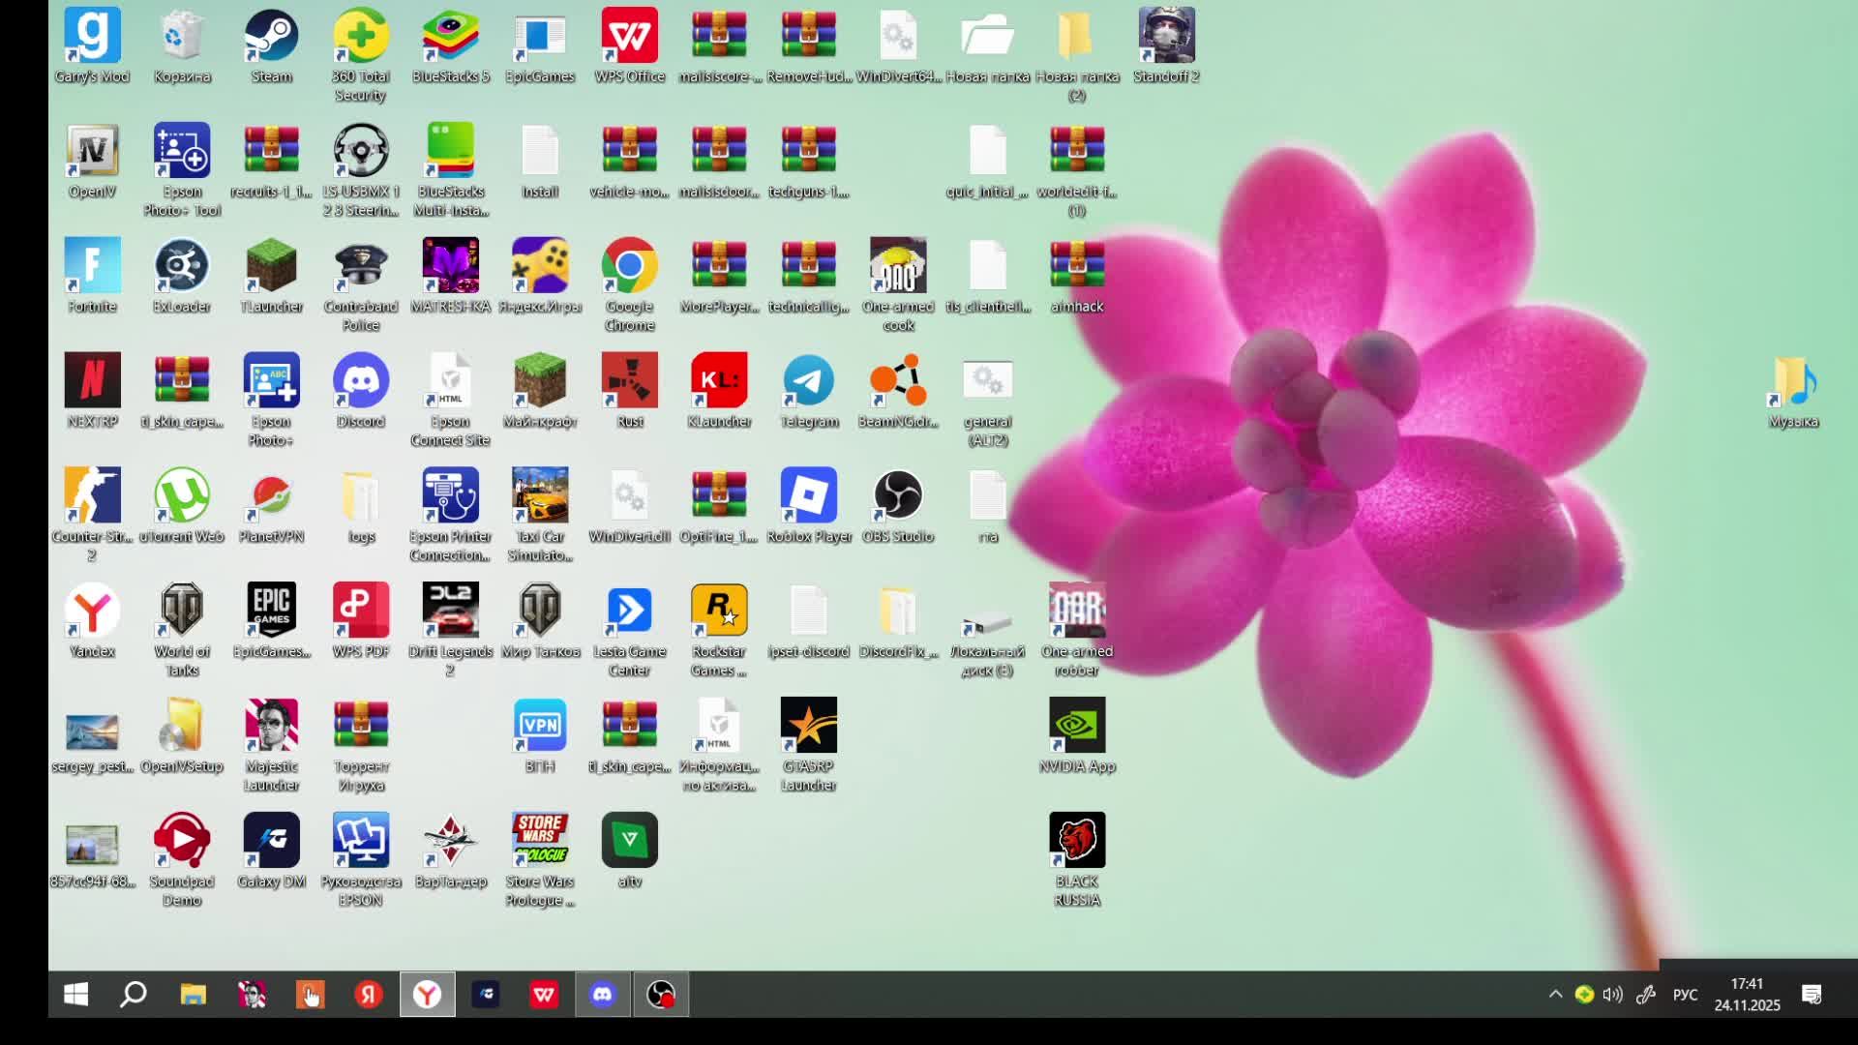Click the volume speaker tray icon

1612,994
